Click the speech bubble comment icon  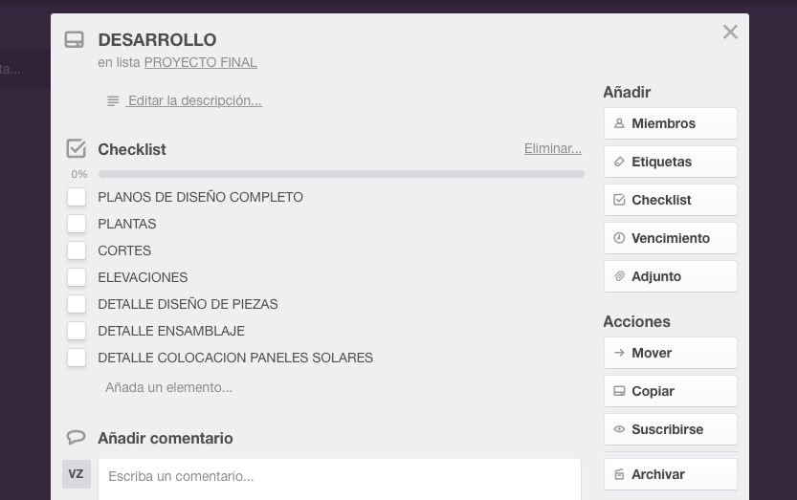[77, 438]
